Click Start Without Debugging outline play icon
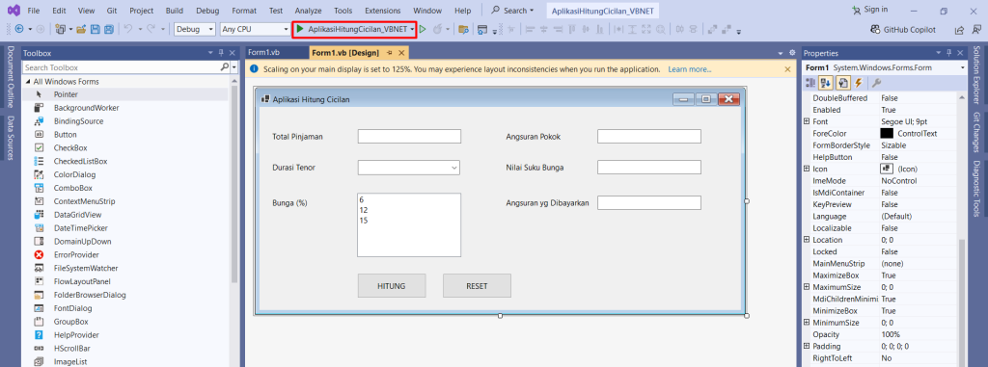Image resolution: width=988 pixels, height=367 pixels. [x=423, y=29]
